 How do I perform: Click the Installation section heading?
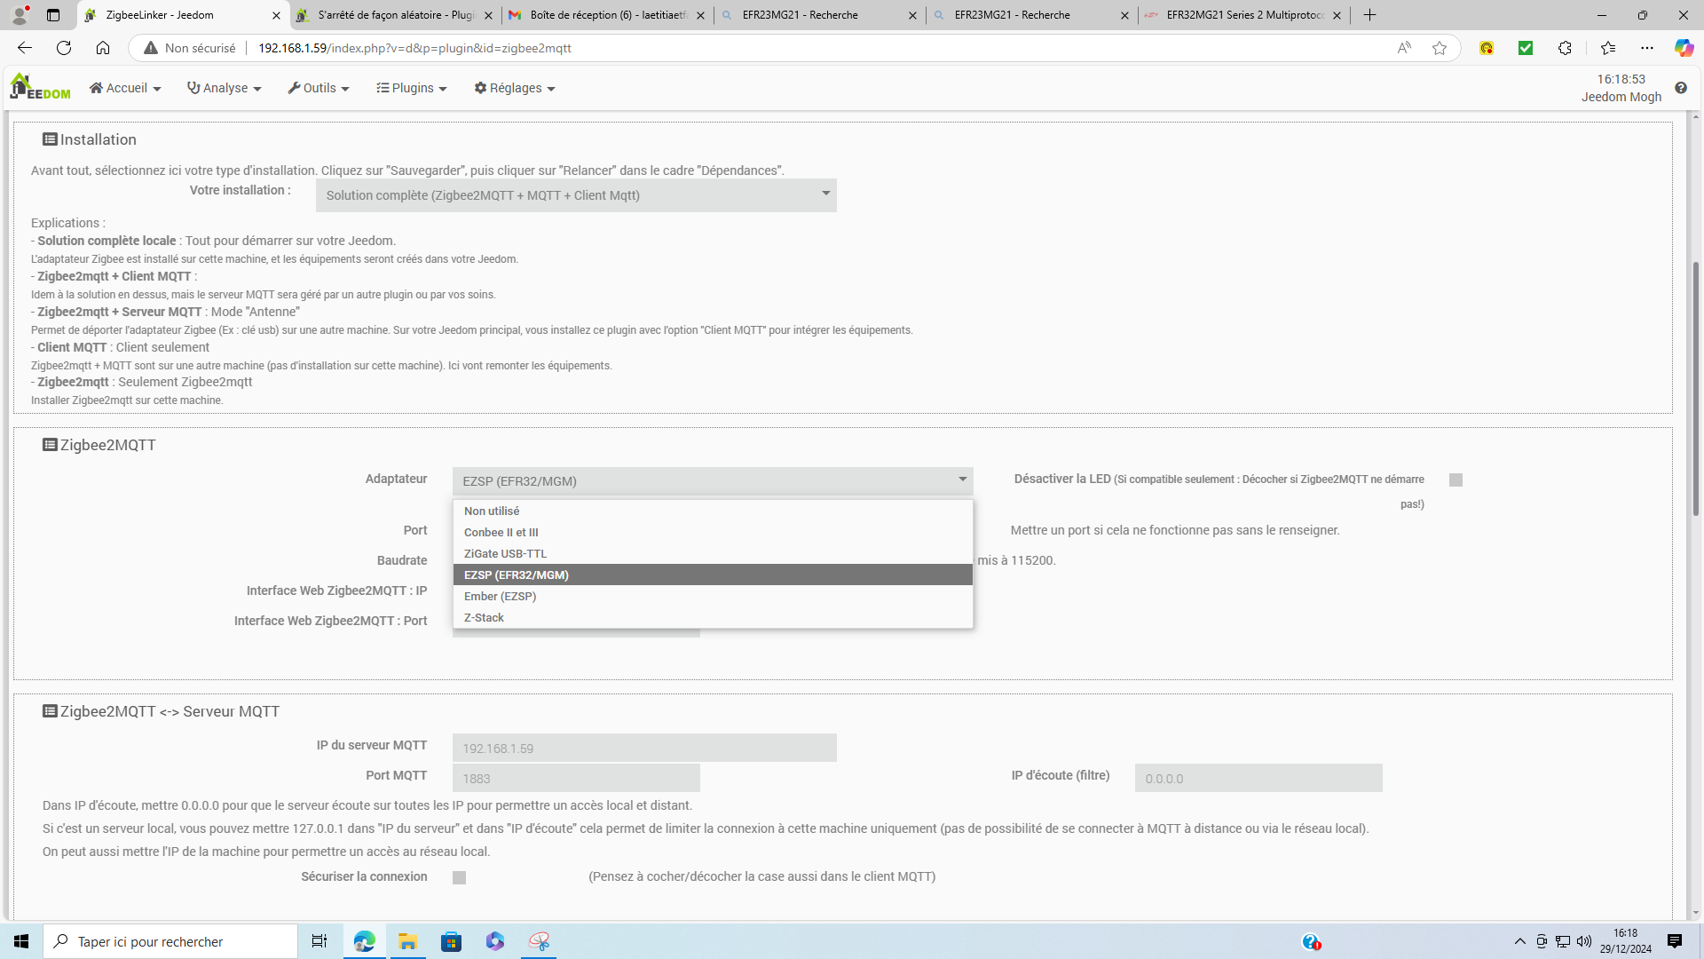pos(90,139)
